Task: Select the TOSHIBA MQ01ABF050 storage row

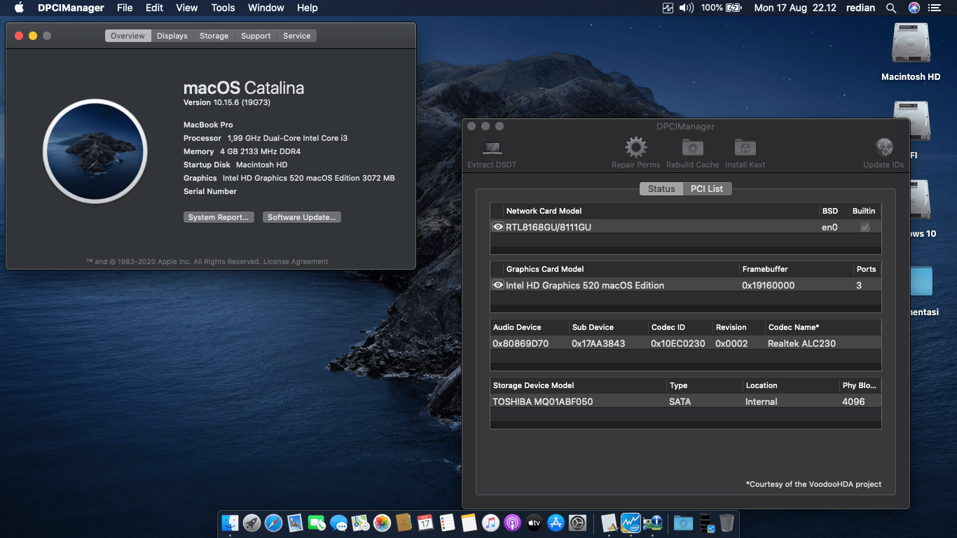Action: [685, 401]
